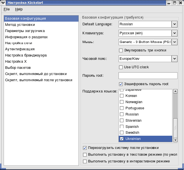Open the Help menu

pos(19,9)
